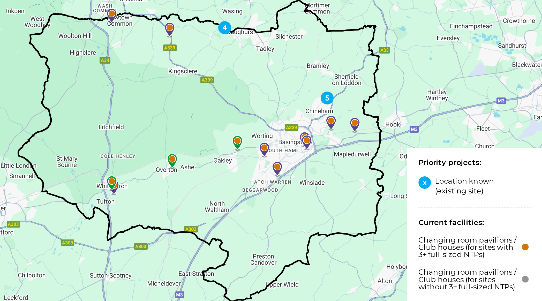Click the A34 road badge near Highclere
The height and width of the screenshot is (301, 542).
coord(105,60)
